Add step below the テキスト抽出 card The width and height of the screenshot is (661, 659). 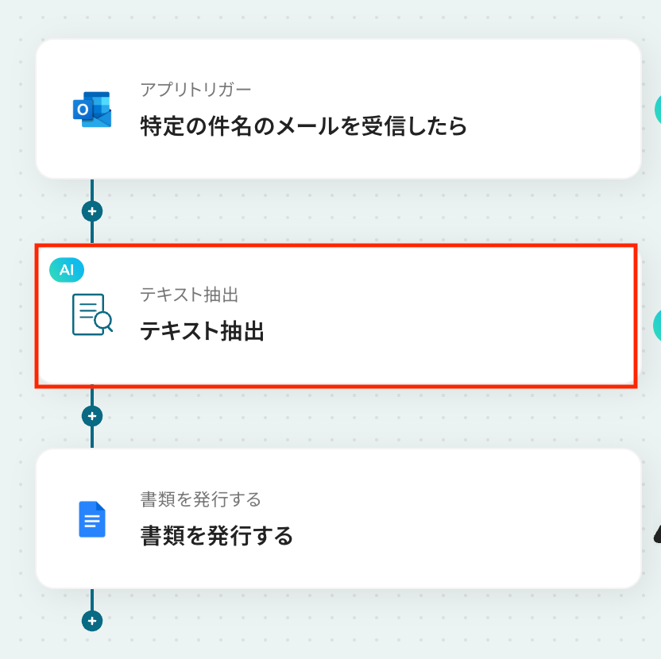92,416
